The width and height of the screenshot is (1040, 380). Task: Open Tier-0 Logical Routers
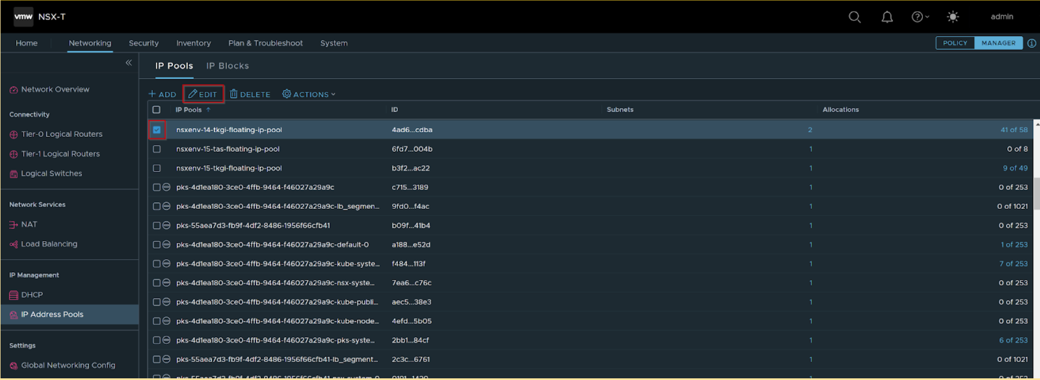point(62,134)
